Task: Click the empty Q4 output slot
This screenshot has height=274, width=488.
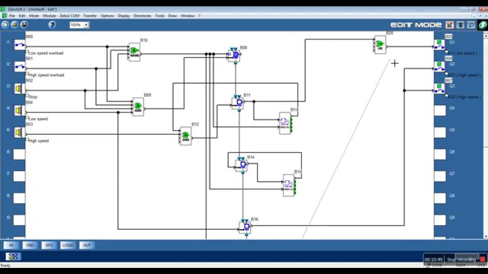Action: (x=440, y=111)
